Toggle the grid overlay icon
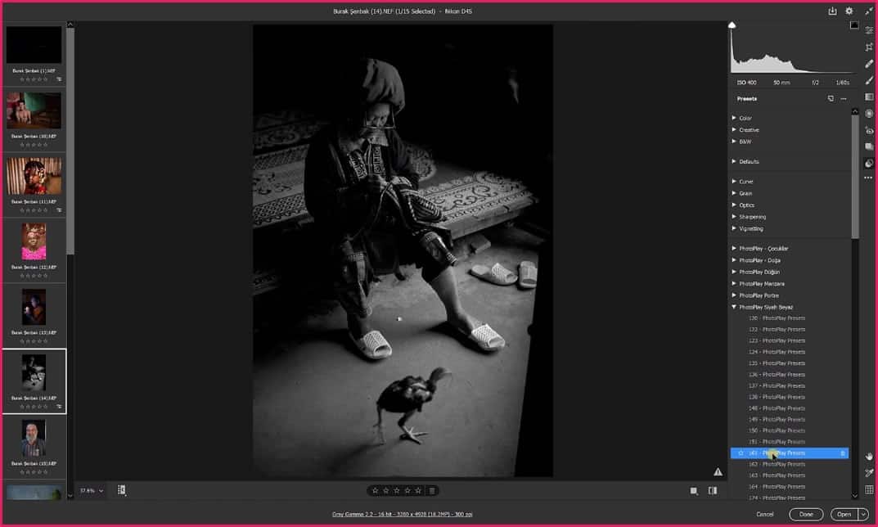 click(869, 490)
